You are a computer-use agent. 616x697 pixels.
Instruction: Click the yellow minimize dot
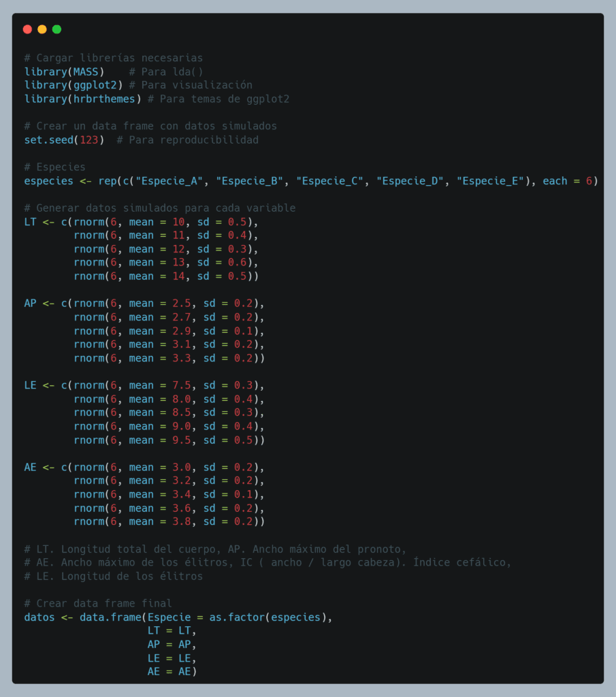[x=42, y=29]
